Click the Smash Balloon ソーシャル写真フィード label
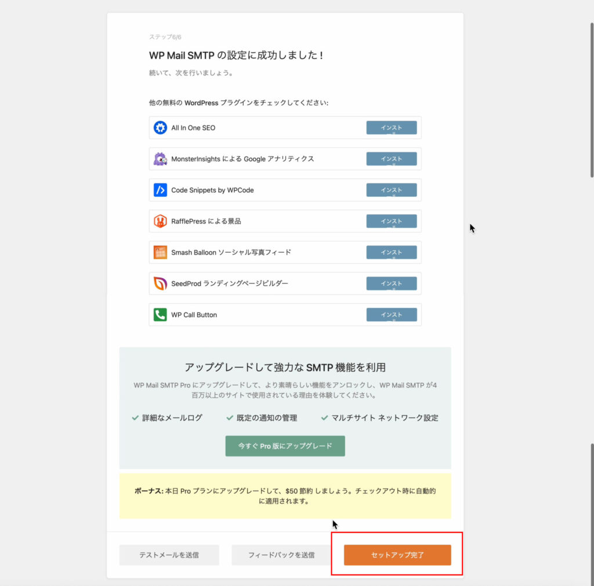Image resolution: width=594 pixels, height=586 pixels. tap(231, 252)
